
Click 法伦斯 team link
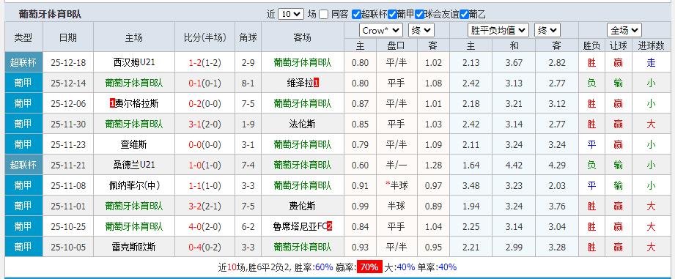(302, 124)
